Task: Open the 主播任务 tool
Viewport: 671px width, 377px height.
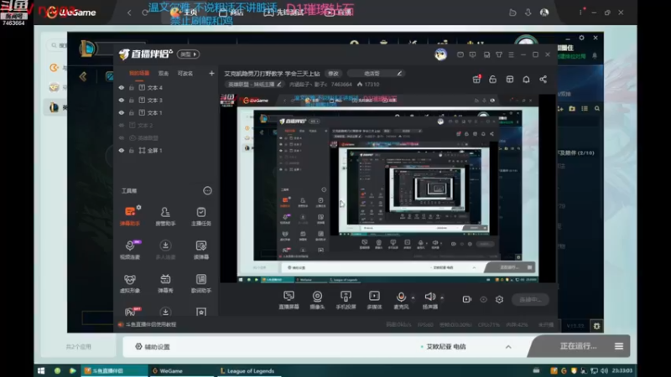Action: [x=200, y=215]
